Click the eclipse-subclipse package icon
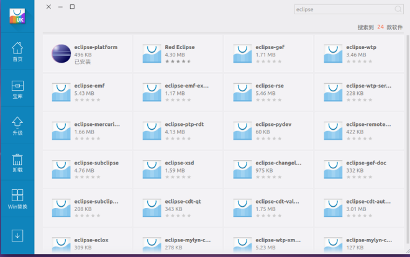Screen dimensions: 410x257 tap(61, 169)
